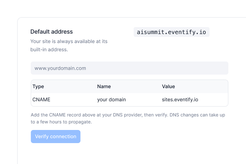Click the 'Your site is always available' description
The height and width of the screenshot is (164, 246).
pyautogui.click(x=69, y=46)
